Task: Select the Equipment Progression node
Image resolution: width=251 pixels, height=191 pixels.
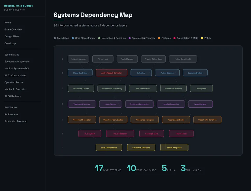Action: click(139, 104)
